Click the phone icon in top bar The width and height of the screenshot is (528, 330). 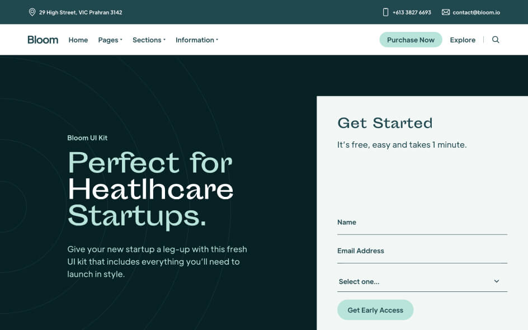click(x=385, y=12)
